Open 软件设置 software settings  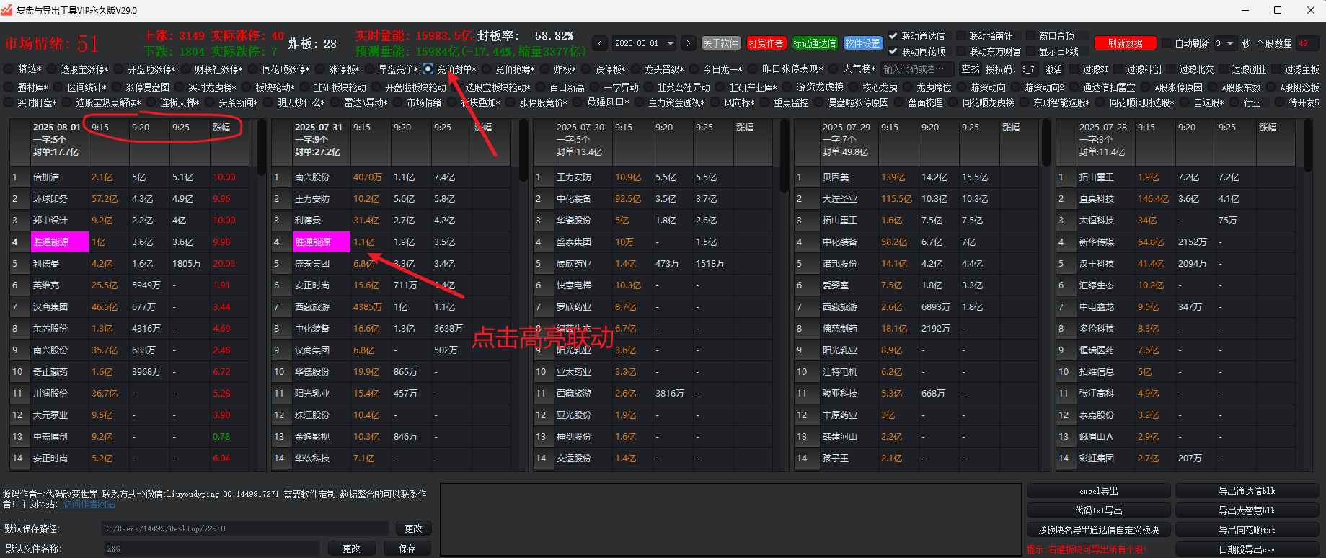pos(862,43)
